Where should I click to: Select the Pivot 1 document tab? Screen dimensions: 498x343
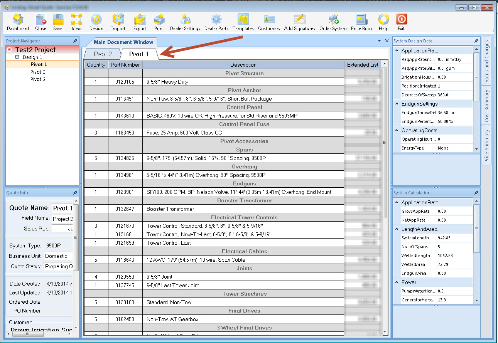(x=139, y=54)
